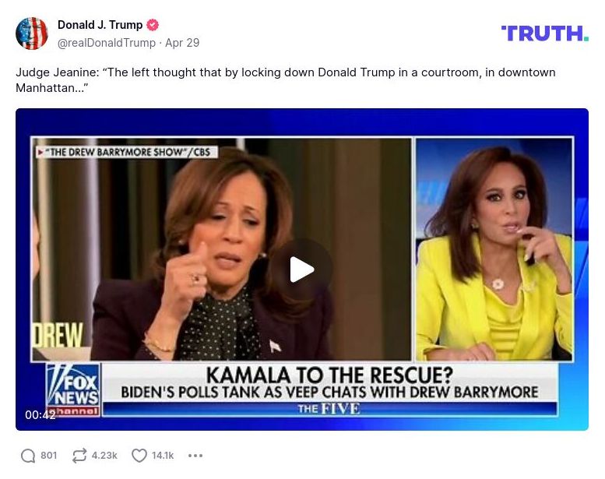The image size is (605, 479).
Task: Click the @realDonaldTrump handle
Action: (107, 43)
